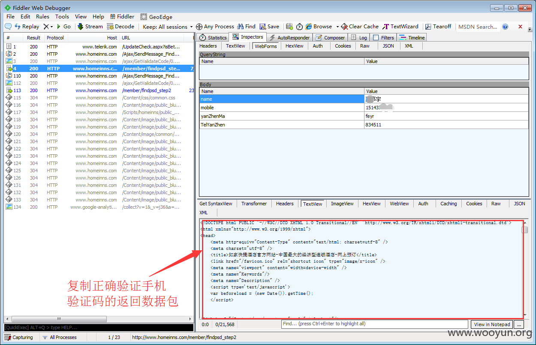Viewport: 536px width, 345px height.
Task: Switch to the Composer tab
Action: [330, 38]
